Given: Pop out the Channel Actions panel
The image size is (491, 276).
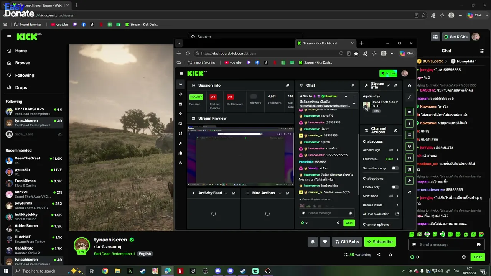Looking at the screenshot, I should (395, 131).
